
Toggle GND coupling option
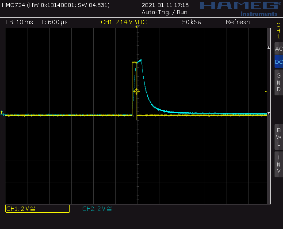point(279,82)
